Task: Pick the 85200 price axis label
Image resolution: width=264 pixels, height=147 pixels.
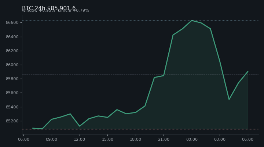Action: click(12, 121)
